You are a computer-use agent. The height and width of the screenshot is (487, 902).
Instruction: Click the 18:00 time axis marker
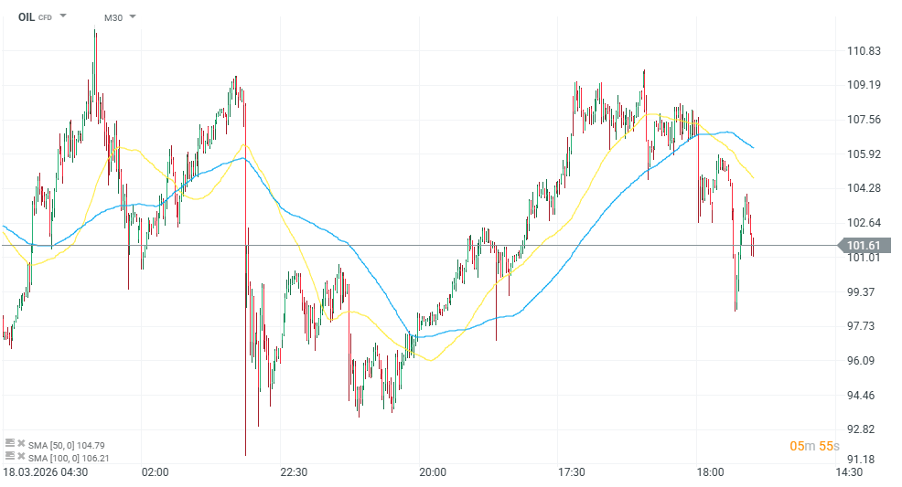[710, 472]
